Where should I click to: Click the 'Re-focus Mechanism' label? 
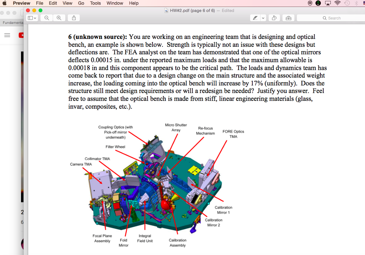205,131
